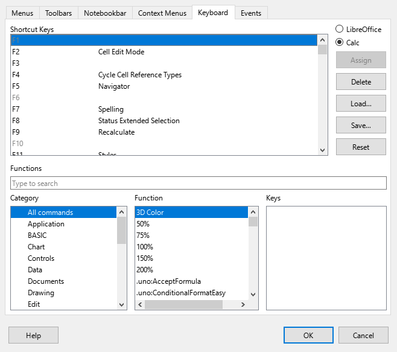Cancel the Customize dialog

(x=363, y=335)
